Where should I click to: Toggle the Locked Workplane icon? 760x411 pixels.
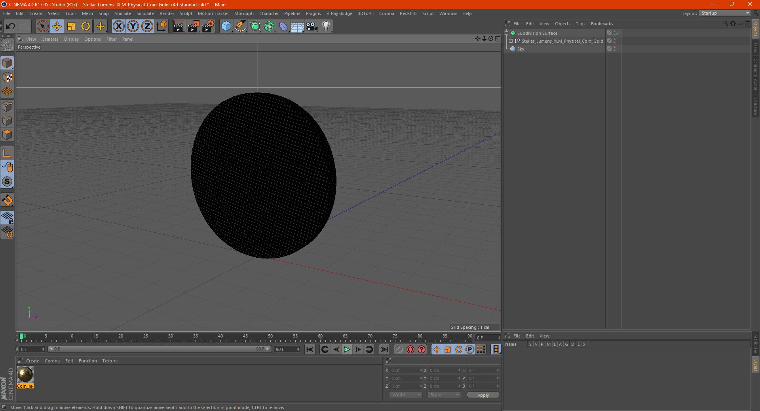pyautogui.click(x=7, y=217)
